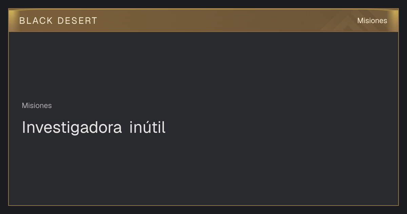
Task: Click the BLACK DESERT logo text
Action: (x=58, y=21)
